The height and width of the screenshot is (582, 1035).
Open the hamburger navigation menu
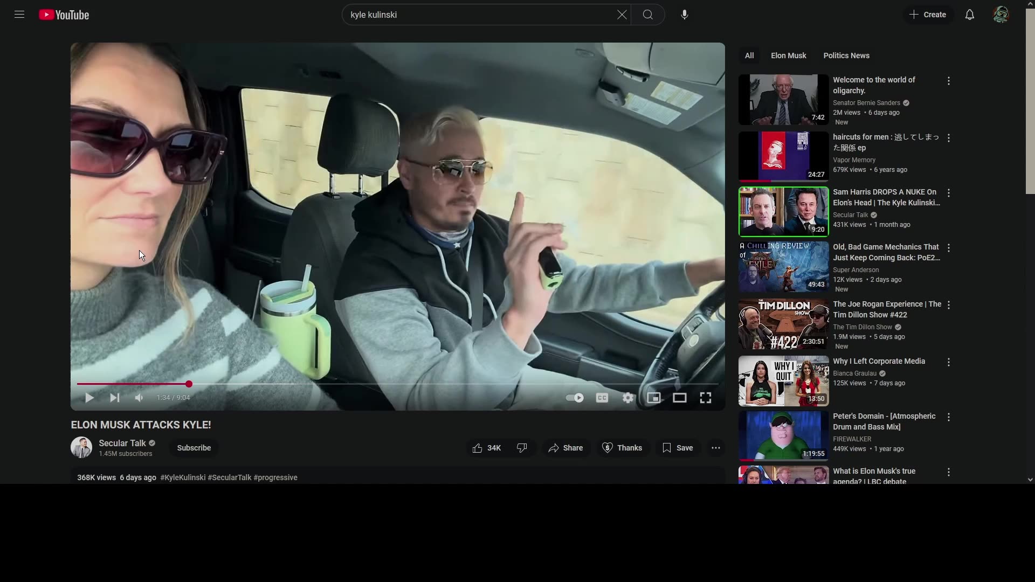tap(18, 15)
